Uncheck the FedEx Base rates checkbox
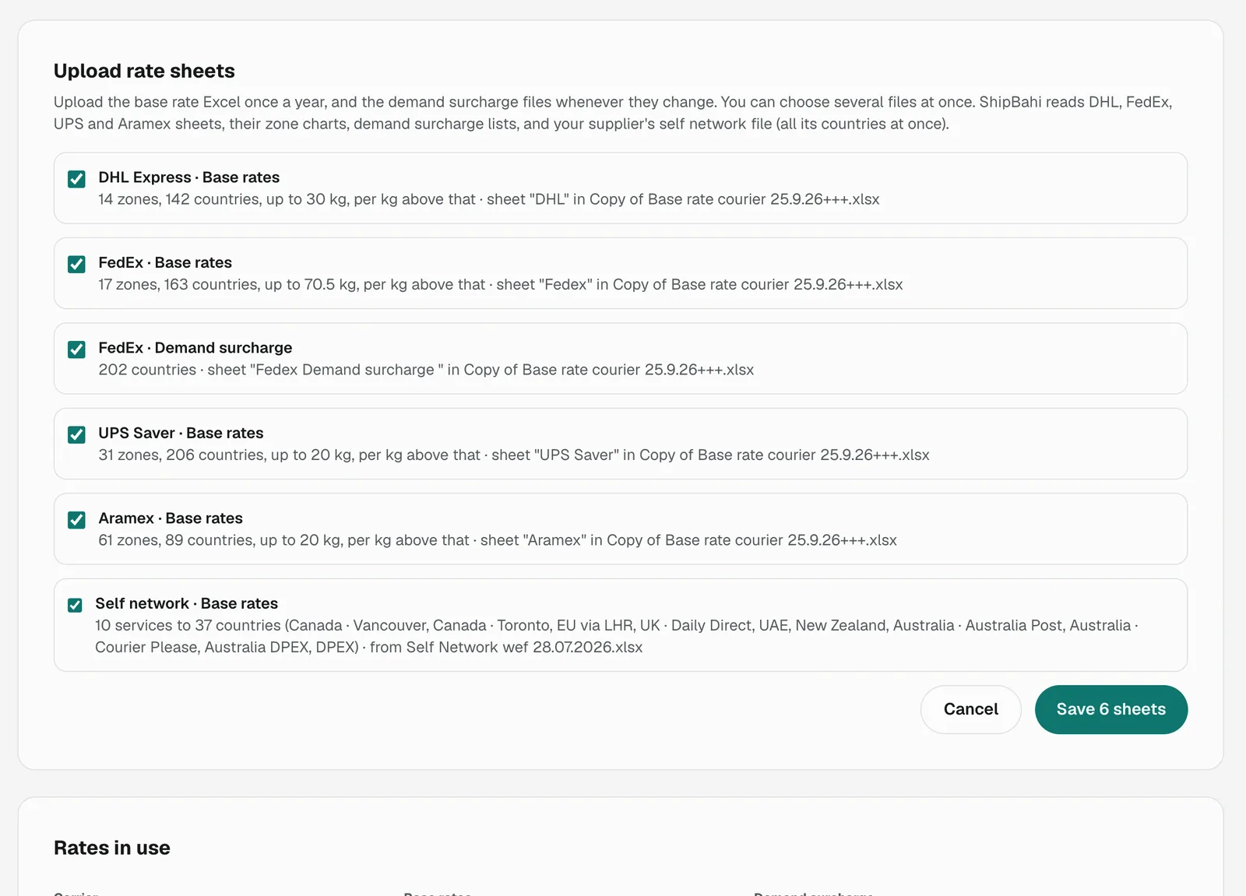Screen dimensions: 1246x896 pyautogui.click(x=76, y=265)
